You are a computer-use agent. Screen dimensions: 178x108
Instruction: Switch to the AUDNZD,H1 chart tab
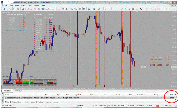tap(19, 91)
